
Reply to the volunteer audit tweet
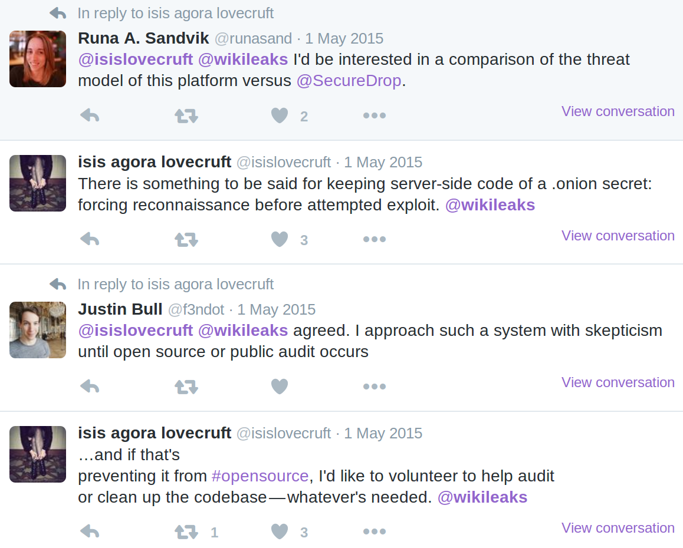coord(90,532)
